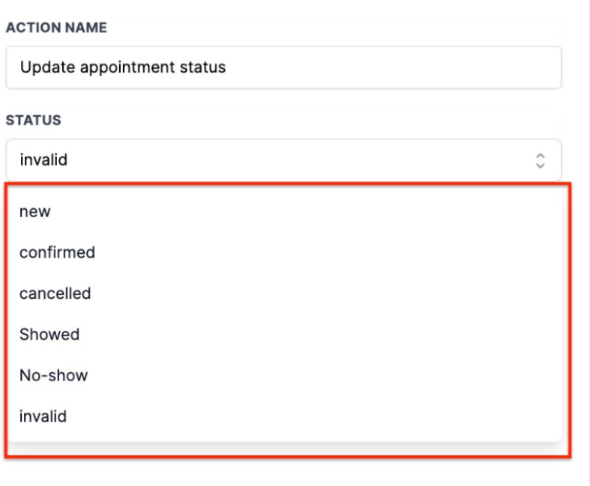This screenshot has height=486, width=590.
Task: Click the 'Update appointment status' text
Action: pyautogui.click(x=123, y=67)
